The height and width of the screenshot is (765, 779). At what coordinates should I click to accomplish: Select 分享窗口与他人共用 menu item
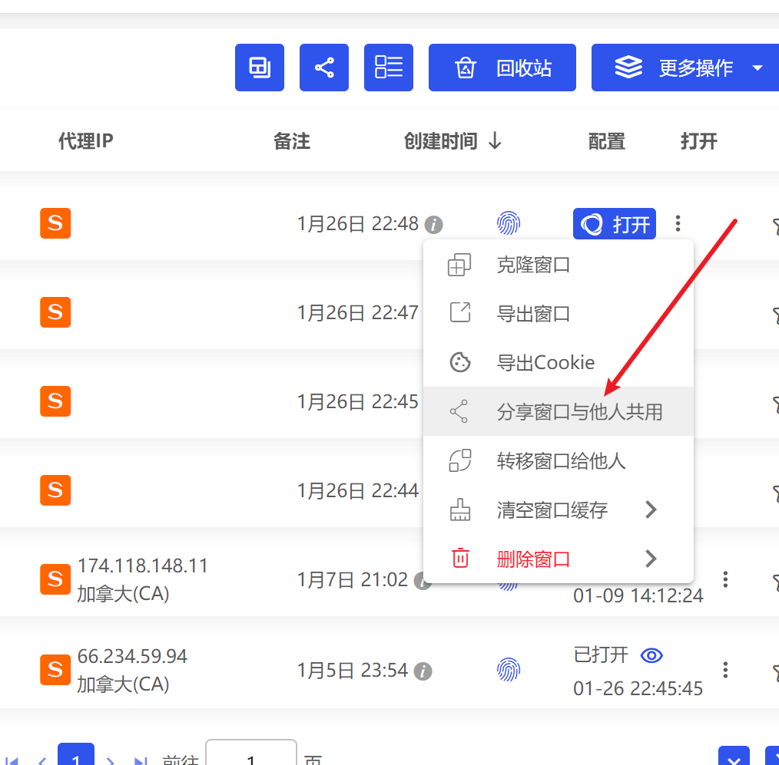[x=579, y=412]
